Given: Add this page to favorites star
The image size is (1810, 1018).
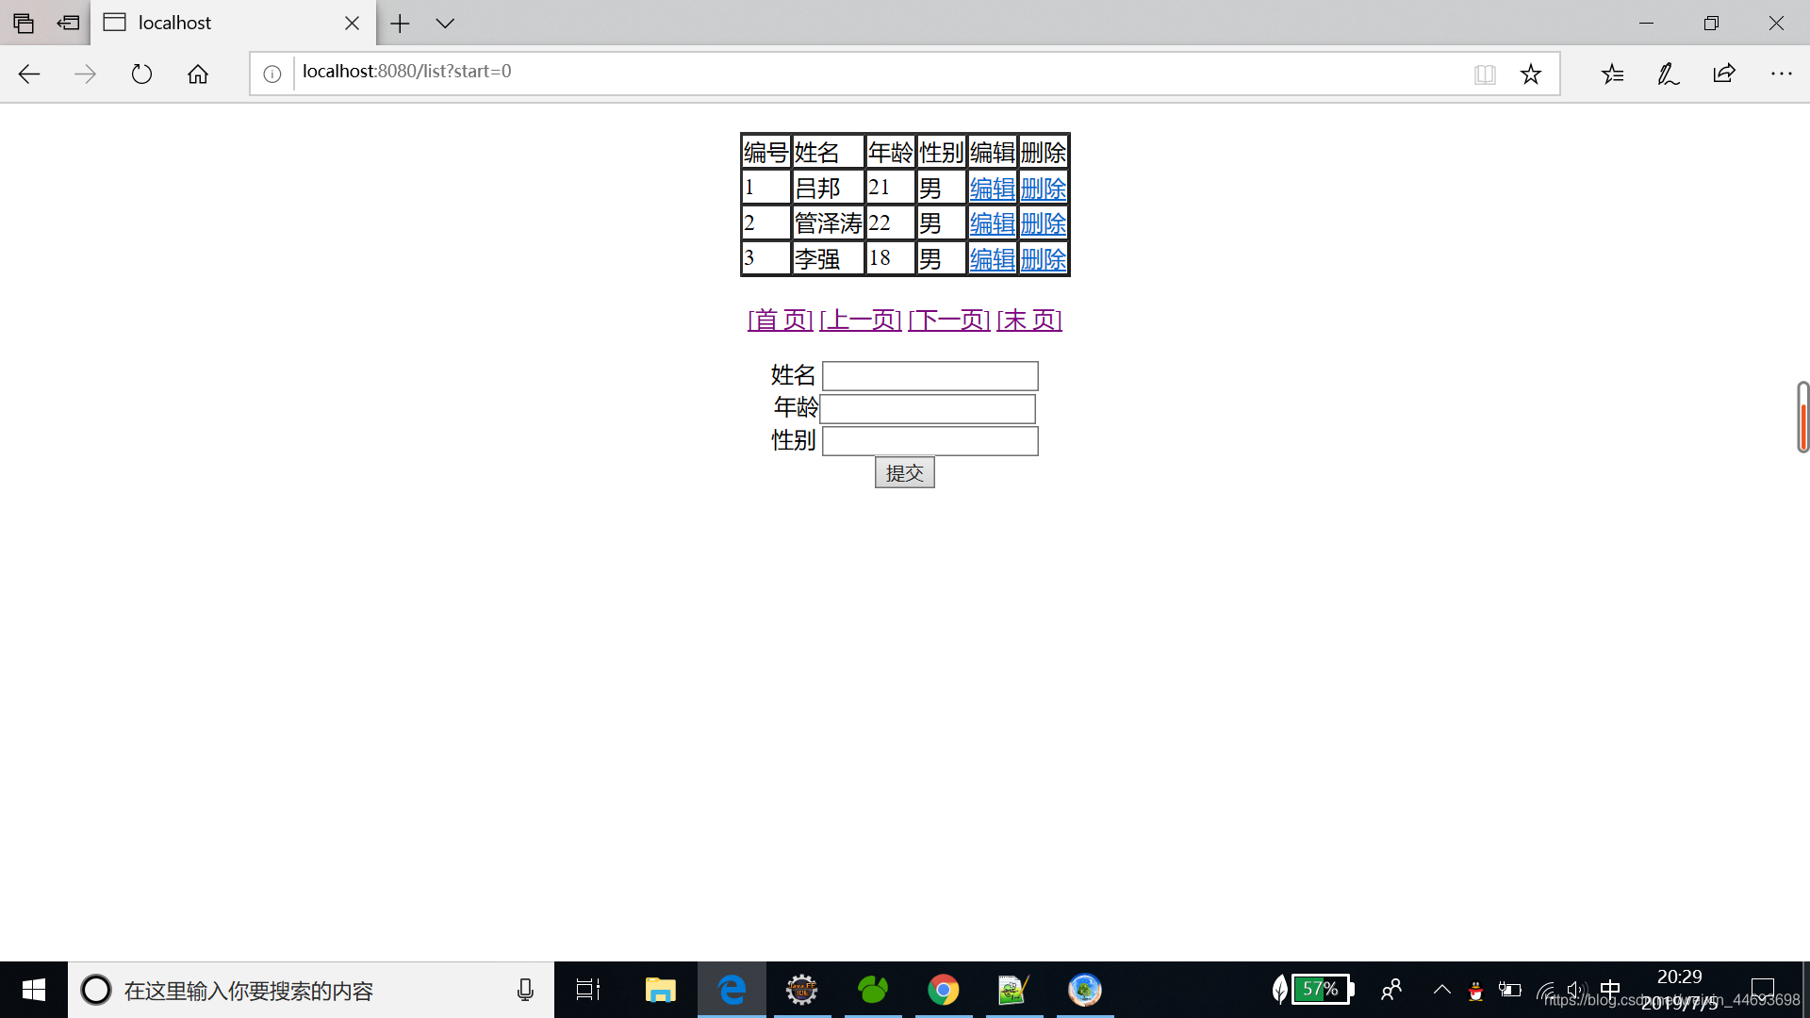Looking at the screenshot, I should click(1531, 74).
